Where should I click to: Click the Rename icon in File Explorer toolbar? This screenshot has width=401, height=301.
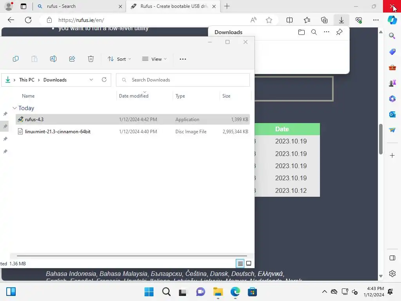coord(53,59)
